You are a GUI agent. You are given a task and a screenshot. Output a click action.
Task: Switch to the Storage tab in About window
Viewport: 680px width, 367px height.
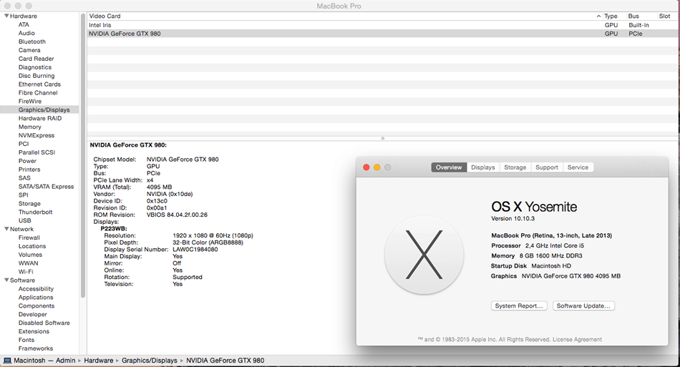pyautogui.click(x=515, y=167)
